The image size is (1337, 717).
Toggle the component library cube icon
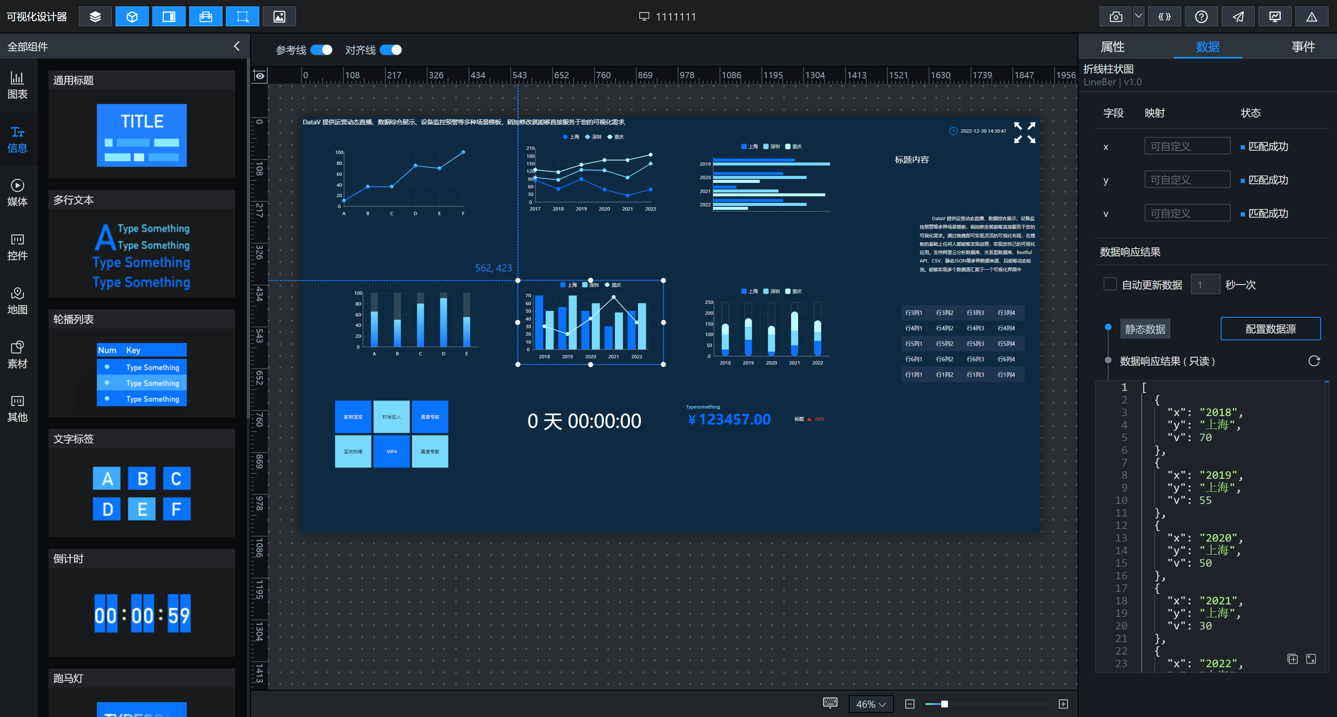[132, 17]
